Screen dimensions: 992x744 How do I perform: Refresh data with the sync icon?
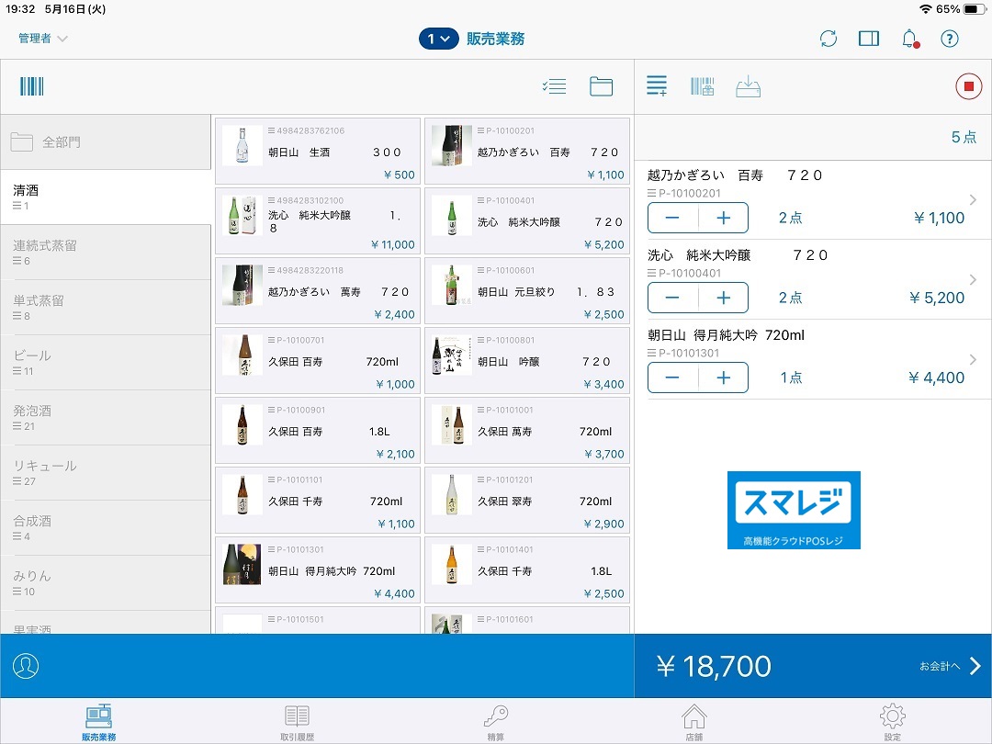coord(829,39)
